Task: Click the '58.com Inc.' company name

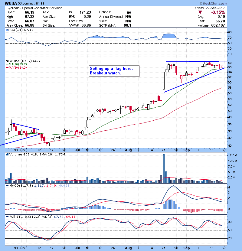Action: click(x=26, y=3)
